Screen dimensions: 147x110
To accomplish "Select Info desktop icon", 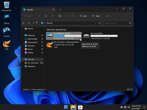I will point(7,45).
